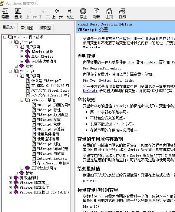Click the VBScript 特性 topic page icon
Screen dimensions: 175x212
pyautogui.click(x=34, y=110)
